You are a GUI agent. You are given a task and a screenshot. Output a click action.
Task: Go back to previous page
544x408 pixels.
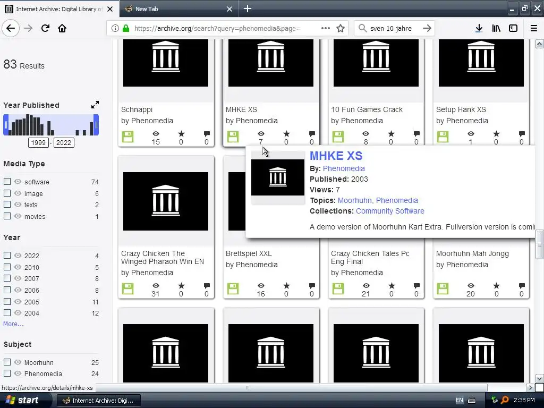point(11,29)
